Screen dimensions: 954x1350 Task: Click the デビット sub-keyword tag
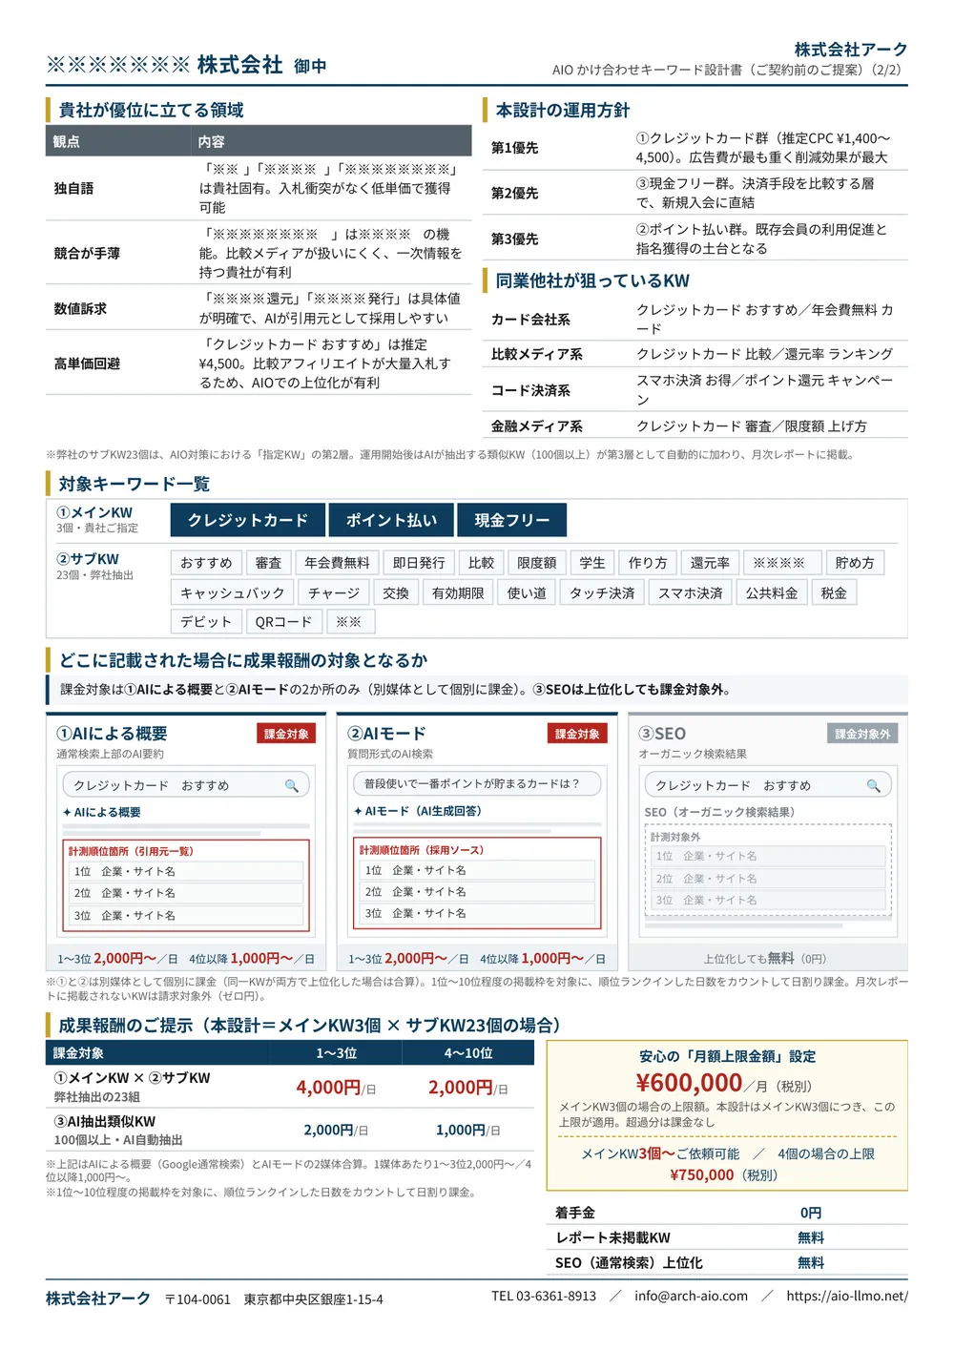coord(206,622)
